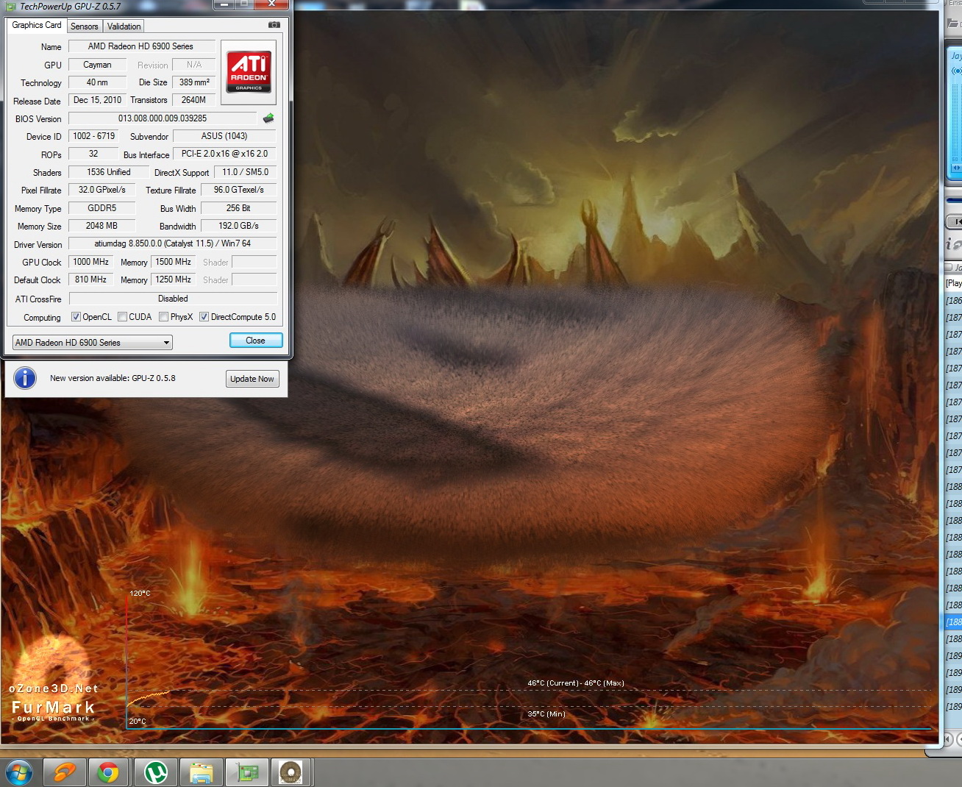Click the GPU-Z title bar app icon
Image resolution: width=962 pixels, height=787 pixels.
tap(11, 7)
